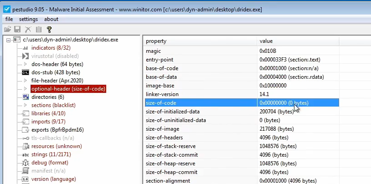Open the about menu
This screenshot has height=184, width=371.
[x=51, y=19]
